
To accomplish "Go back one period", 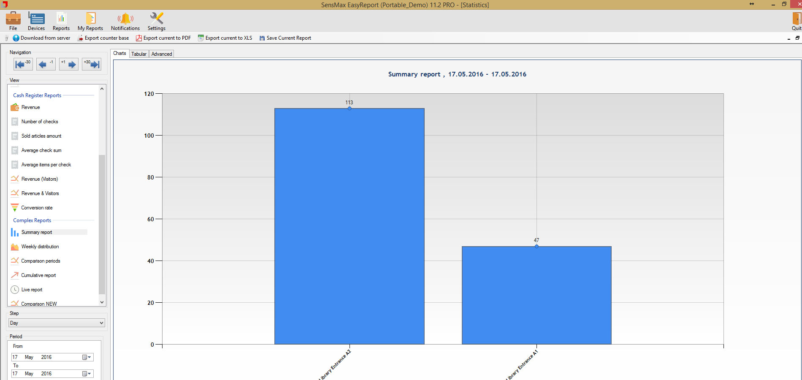I will point(46,64).
